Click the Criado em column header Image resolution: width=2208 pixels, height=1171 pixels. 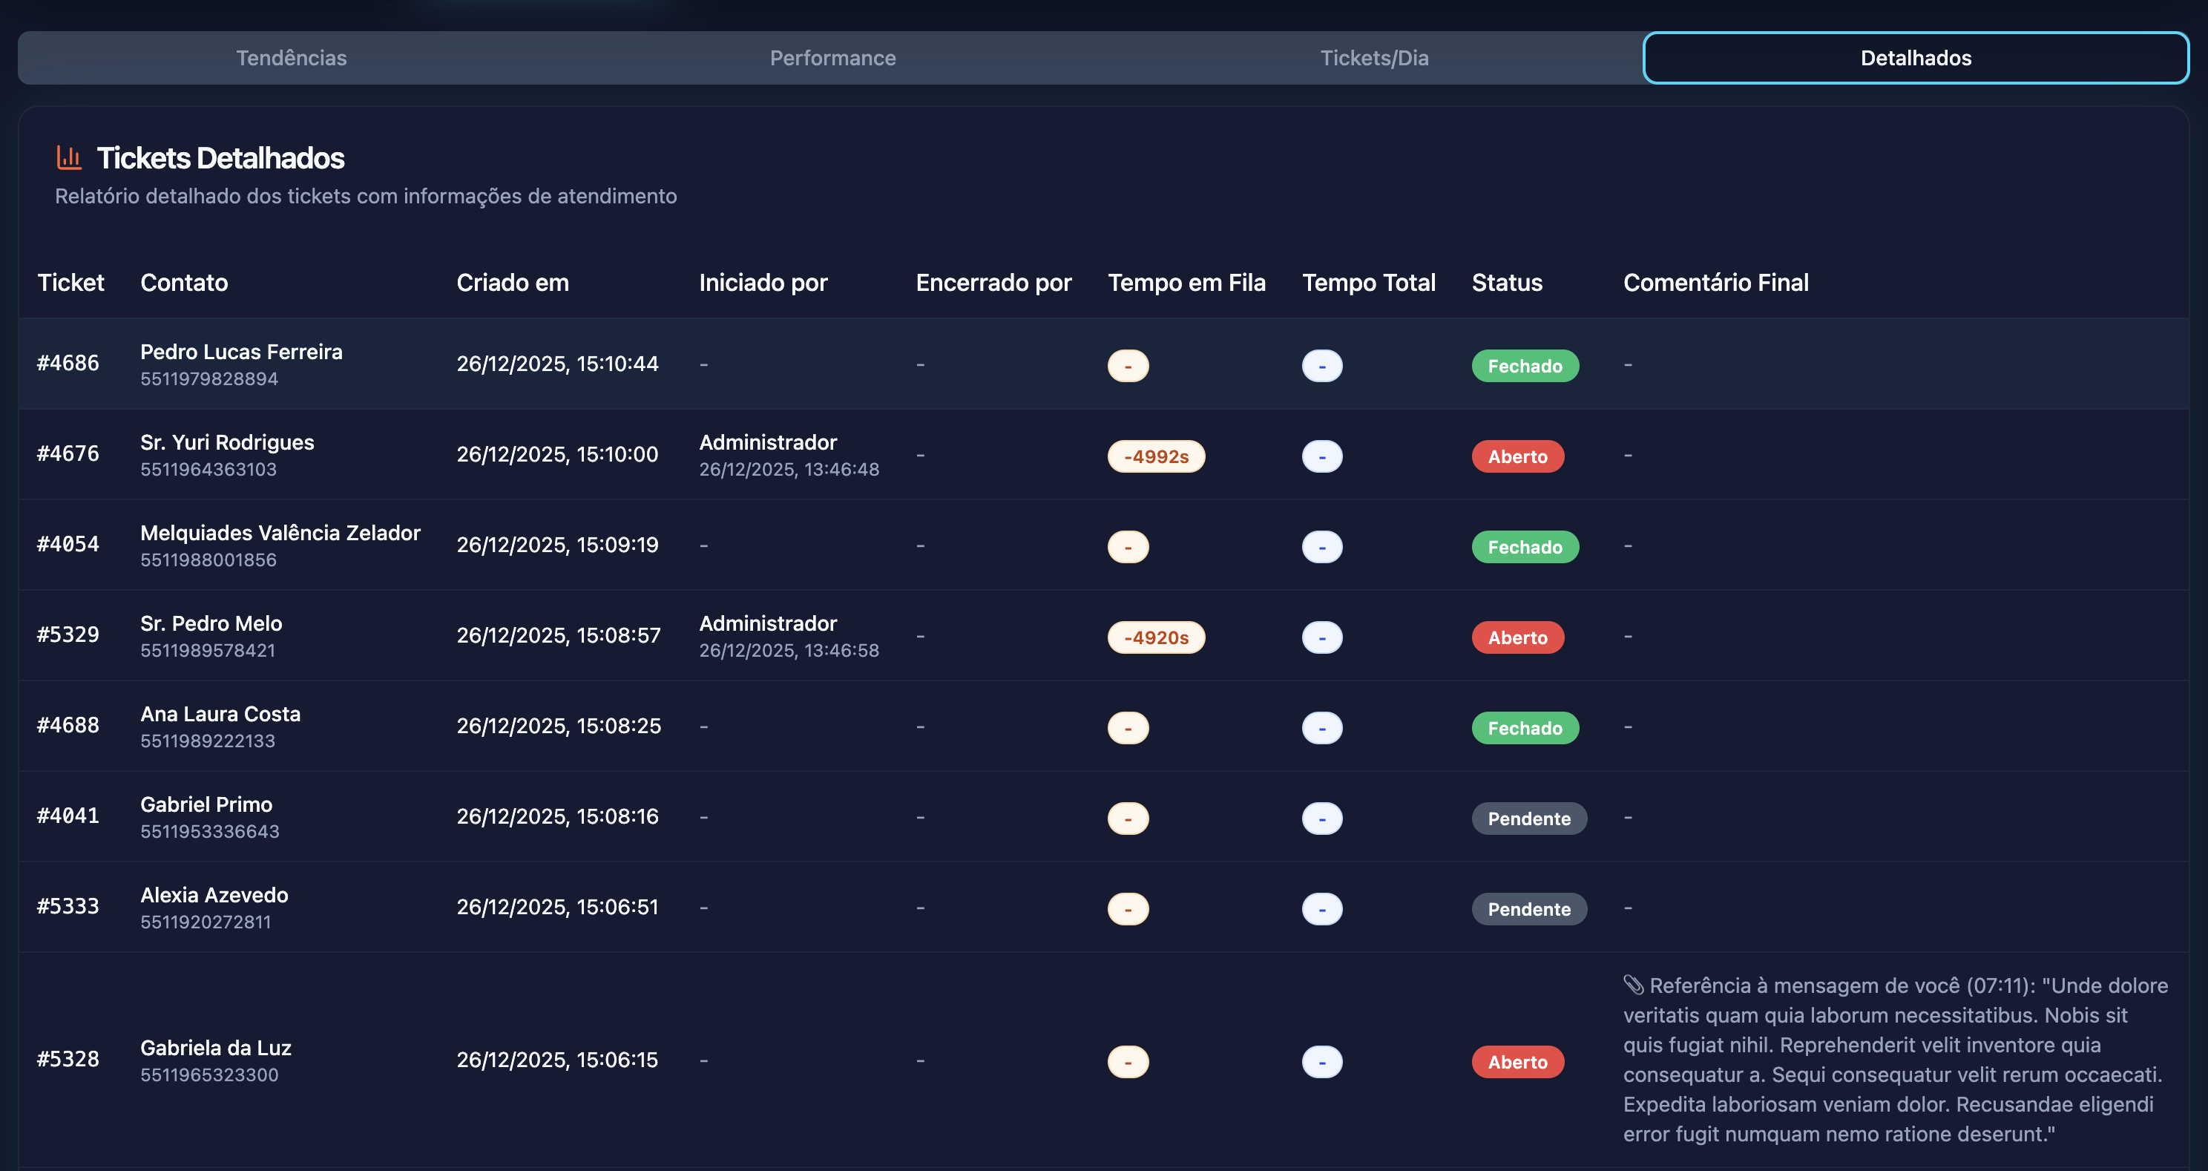point(513,283)
